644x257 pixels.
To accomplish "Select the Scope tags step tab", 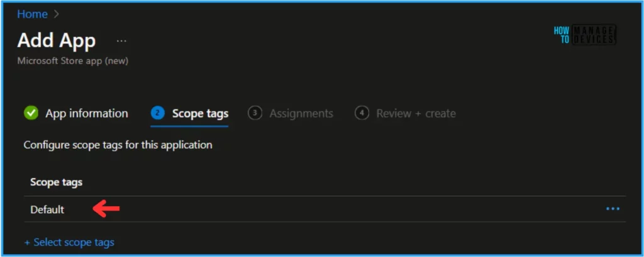I will pos(190,113).
